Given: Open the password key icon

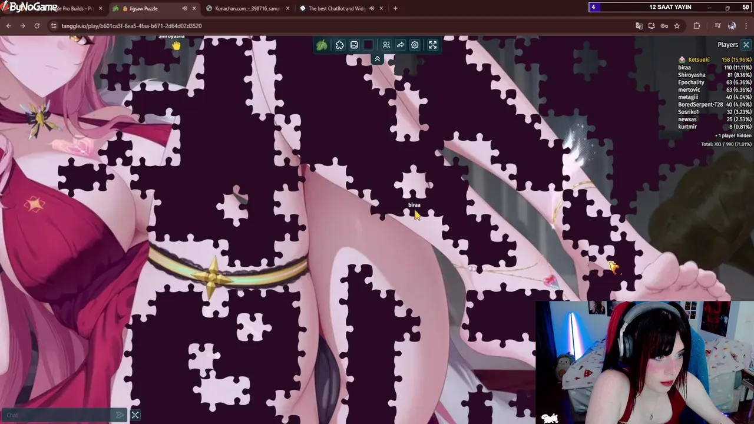Looking at the screenshot, I should [x=664, y=26].
